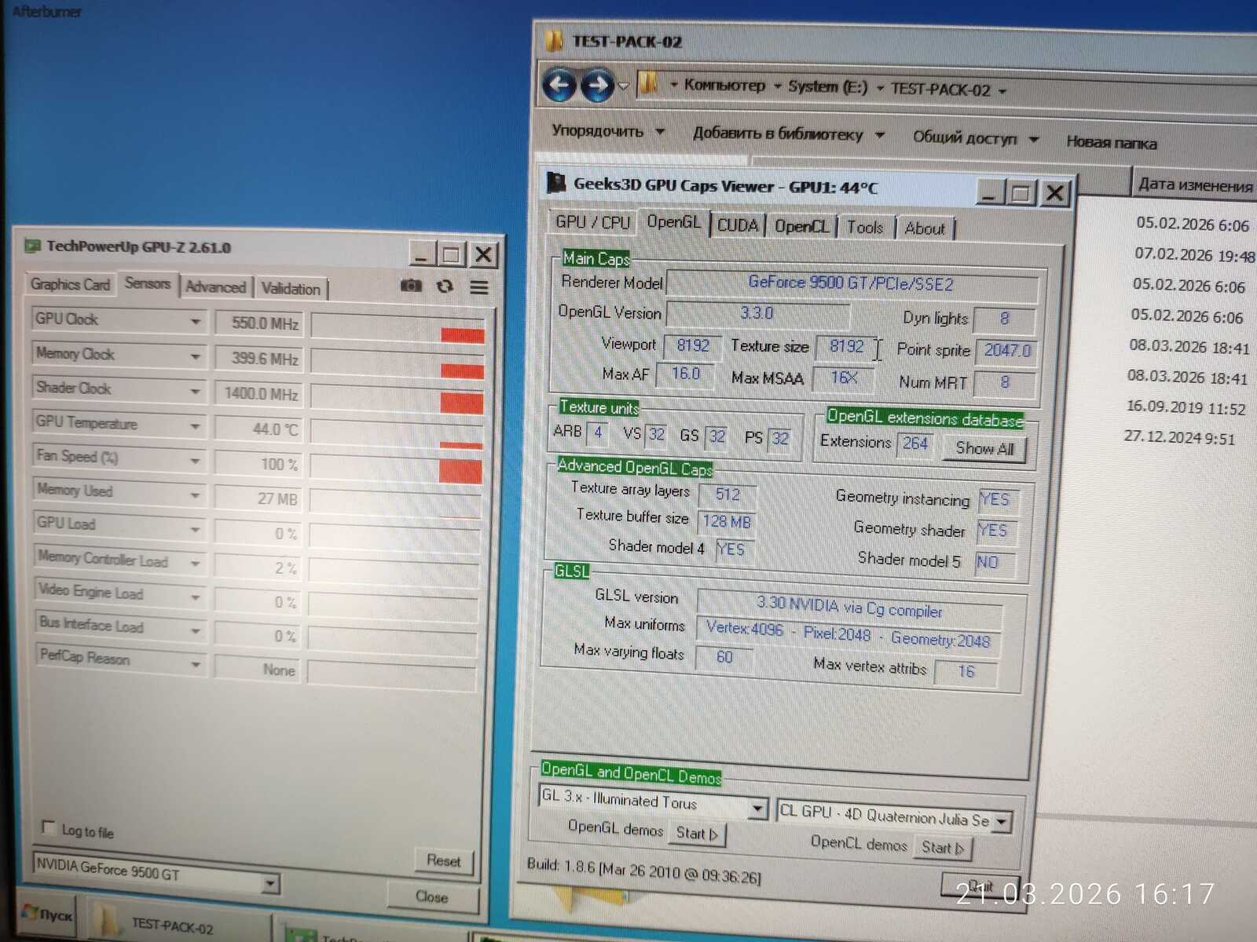The image size is (1257, 942).
Task: Switch to the CUDA tab
Action: (x=738, y=225)
